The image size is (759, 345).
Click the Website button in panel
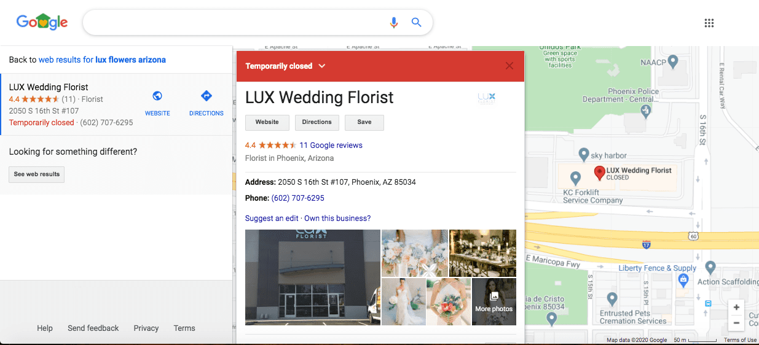point(267,122)
